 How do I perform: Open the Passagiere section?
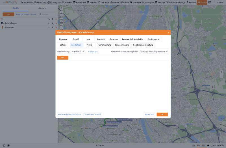click(x=148, y=3)
